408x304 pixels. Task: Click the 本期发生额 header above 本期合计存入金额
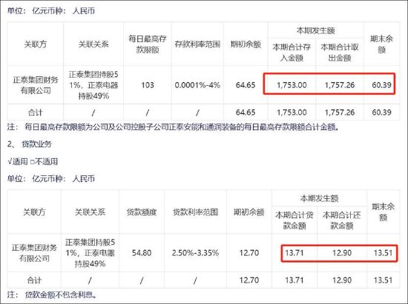(315, 30)
